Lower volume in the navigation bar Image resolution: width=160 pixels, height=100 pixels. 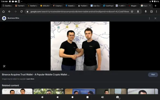coord(42,97)
